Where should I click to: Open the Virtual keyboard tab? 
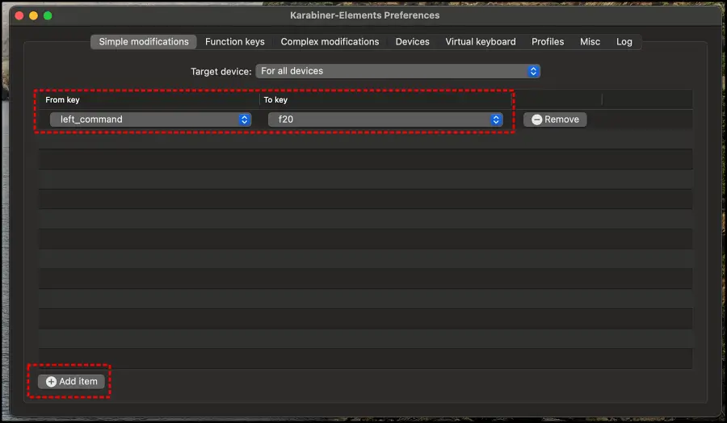point(481,42)
